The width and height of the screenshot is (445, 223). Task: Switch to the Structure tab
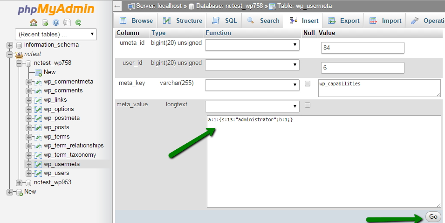(183, 21)
